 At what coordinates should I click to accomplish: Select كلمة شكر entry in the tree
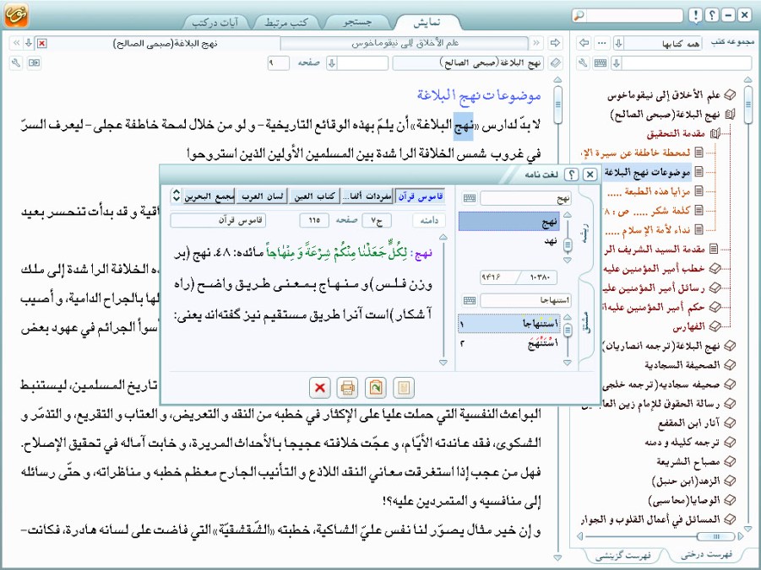coord(646,210)
